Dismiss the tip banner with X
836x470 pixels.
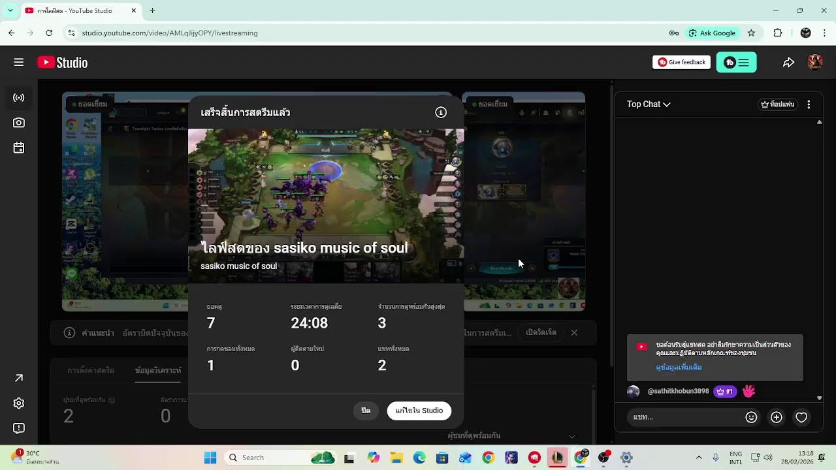(x=574, y=332)
